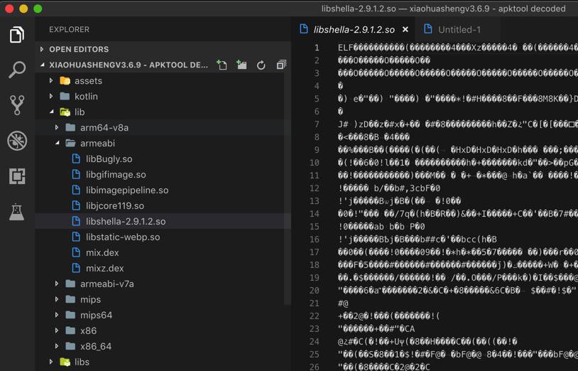
Task: Click line number 1 in the gutter
Action: tap(317, 48)
